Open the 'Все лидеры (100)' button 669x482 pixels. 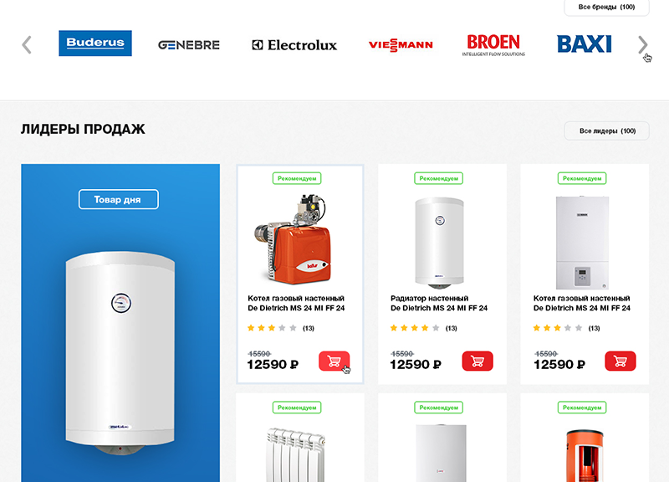tap(607, 131)
